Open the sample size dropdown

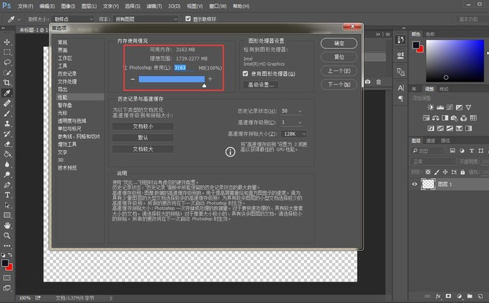[73, 19]
